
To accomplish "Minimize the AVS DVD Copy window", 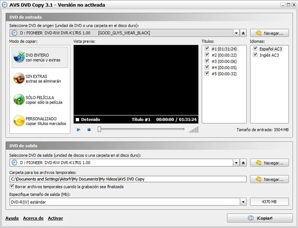I will click(283, 5).
